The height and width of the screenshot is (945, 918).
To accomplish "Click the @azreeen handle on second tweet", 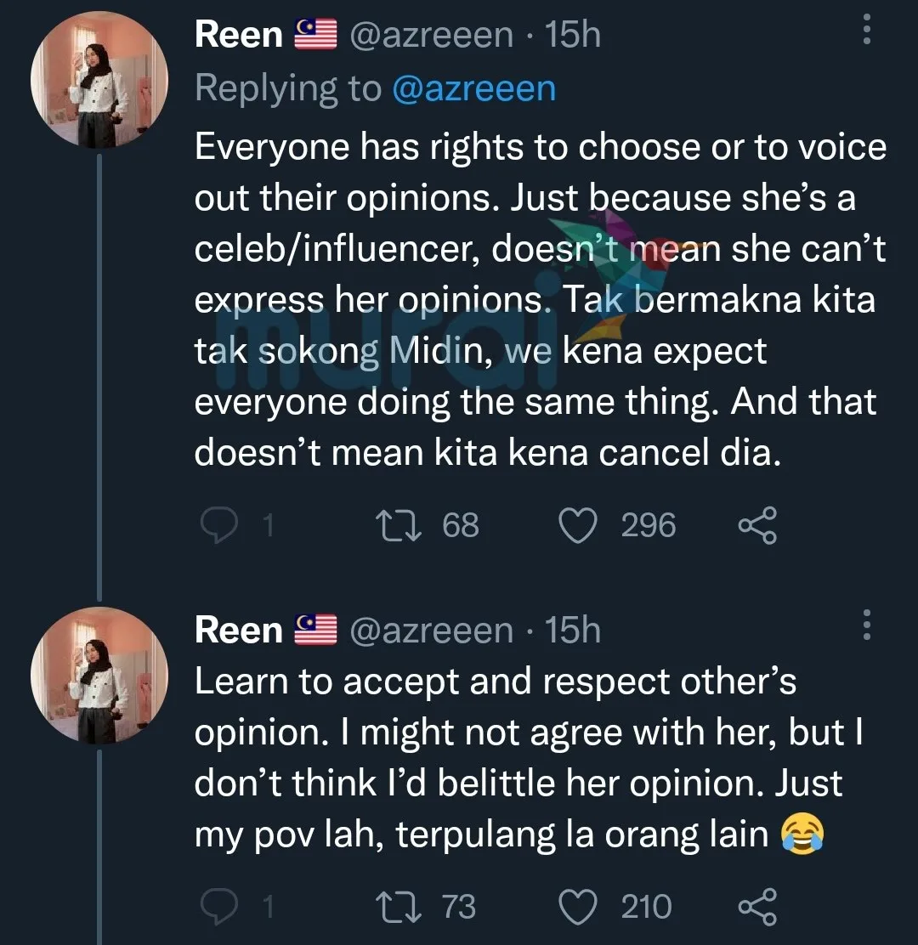I will [431, 630].
